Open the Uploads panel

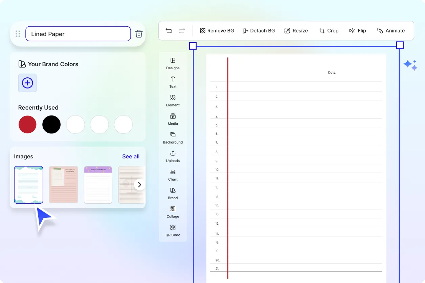(173, 156)
